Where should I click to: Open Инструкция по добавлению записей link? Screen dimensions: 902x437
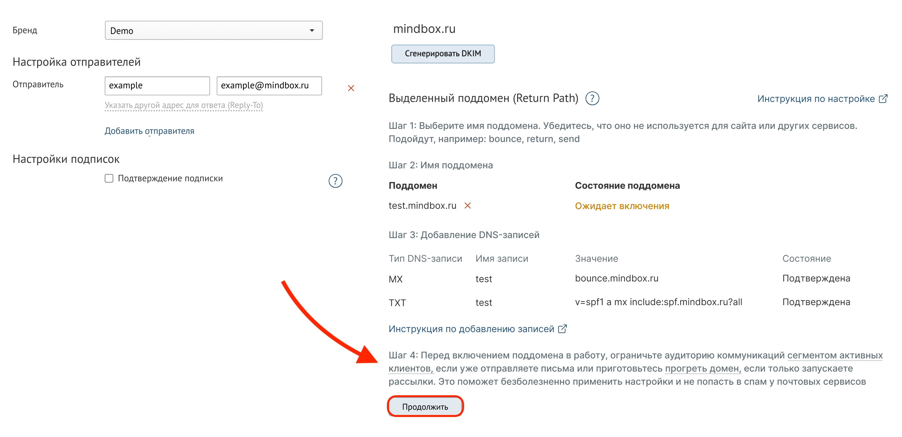coord(471,329)
